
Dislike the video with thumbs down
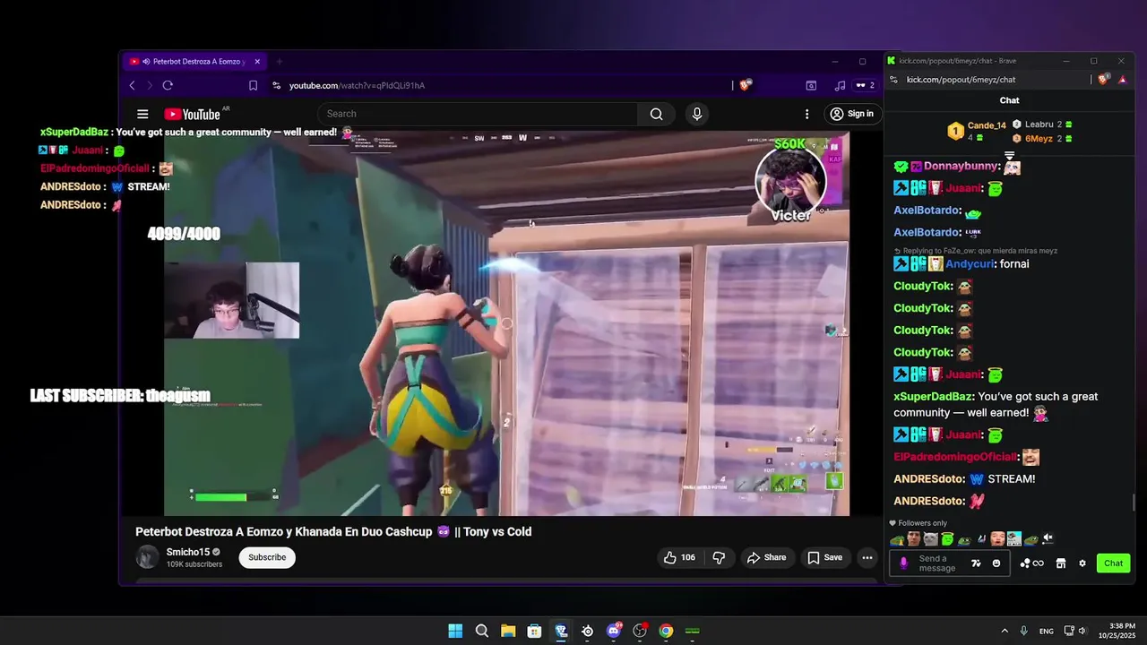click(719, 557)
